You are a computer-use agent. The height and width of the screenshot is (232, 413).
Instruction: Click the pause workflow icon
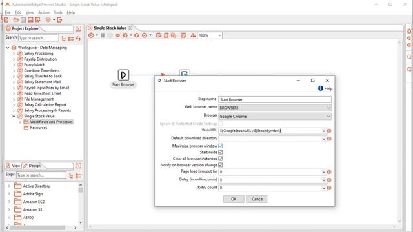coord(103,35)
